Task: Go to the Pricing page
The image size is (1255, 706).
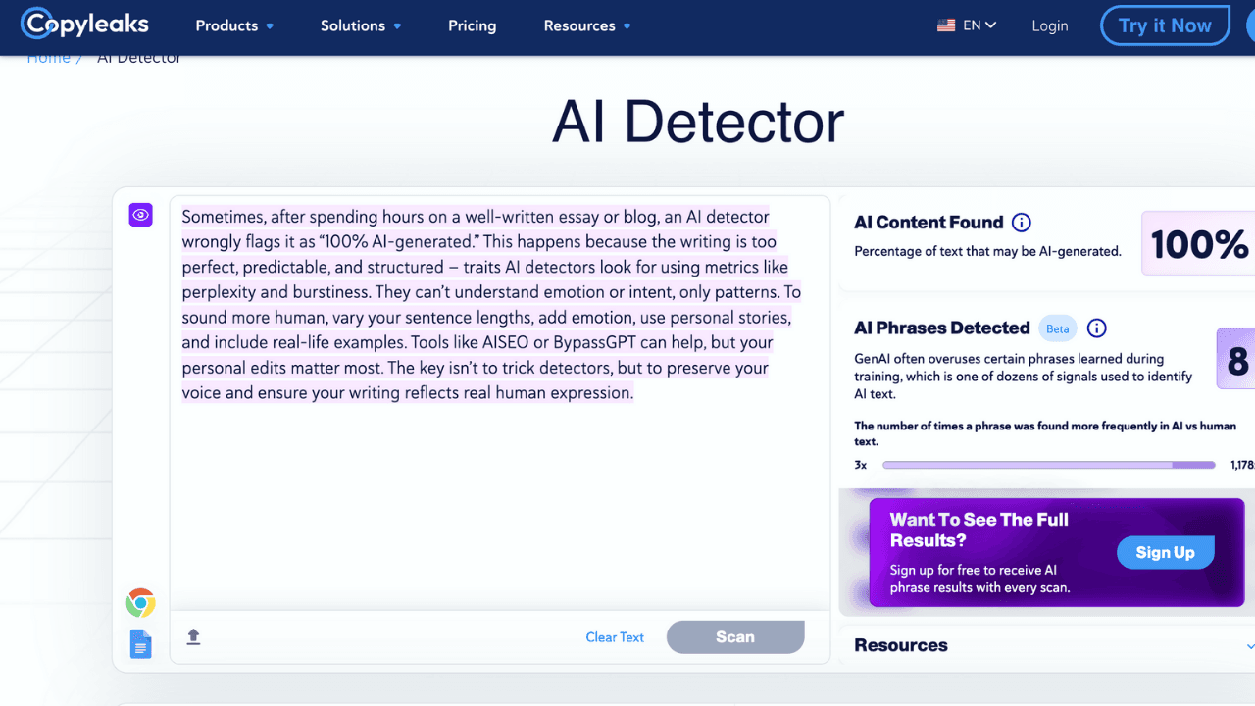Action: (472, 25)
